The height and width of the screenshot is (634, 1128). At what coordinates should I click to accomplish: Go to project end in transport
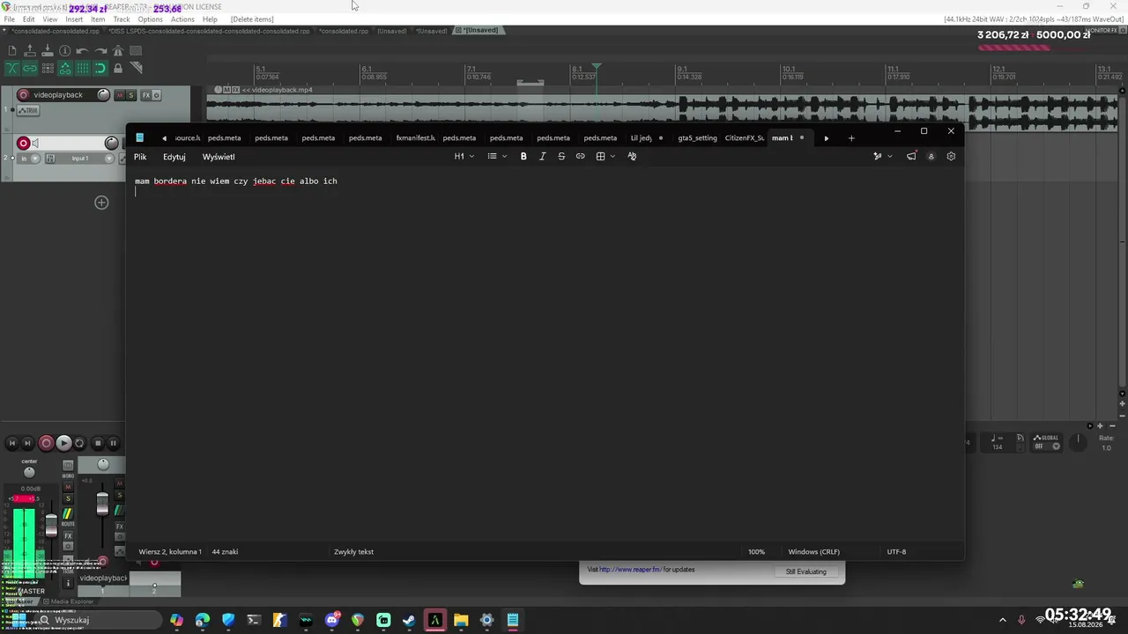[27, 443]
